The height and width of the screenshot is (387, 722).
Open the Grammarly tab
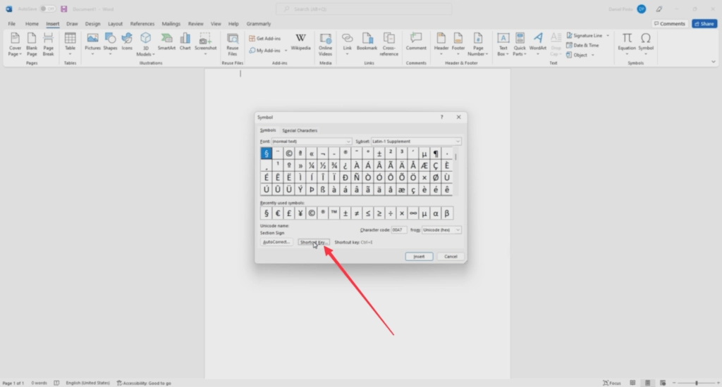click(258, 23)
